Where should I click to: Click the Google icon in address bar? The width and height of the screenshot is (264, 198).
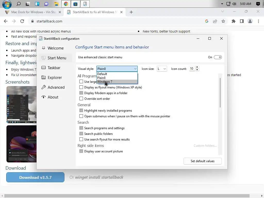(207, 21)
